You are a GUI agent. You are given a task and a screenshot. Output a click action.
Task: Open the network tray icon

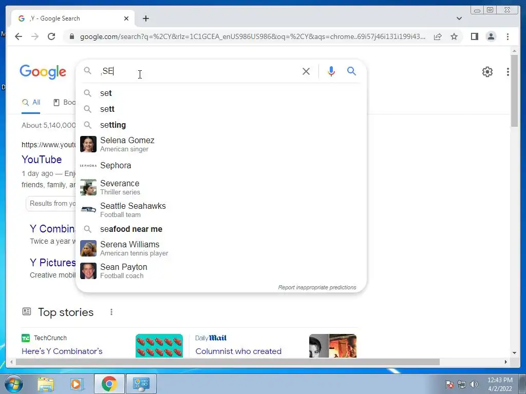tap(462, 384)
